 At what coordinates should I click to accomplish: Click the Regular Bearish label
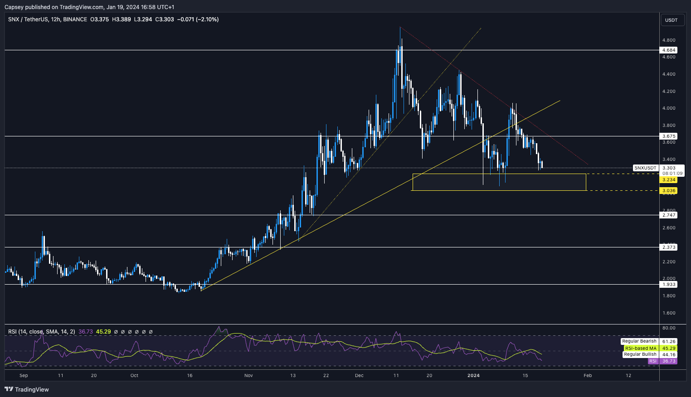[639, 341]
